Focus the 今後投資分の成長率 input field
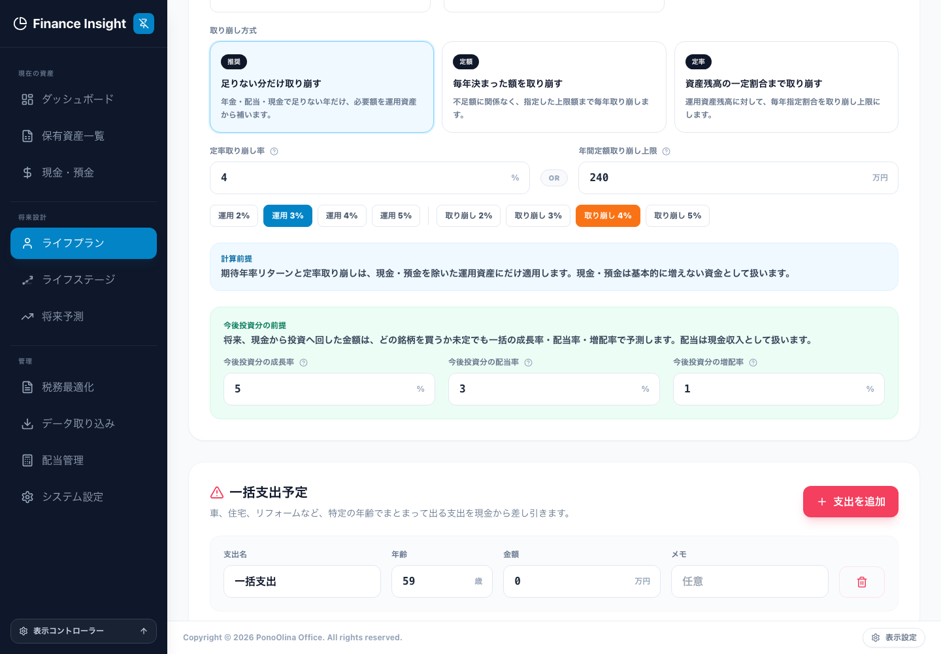 [x=329, y=389]
